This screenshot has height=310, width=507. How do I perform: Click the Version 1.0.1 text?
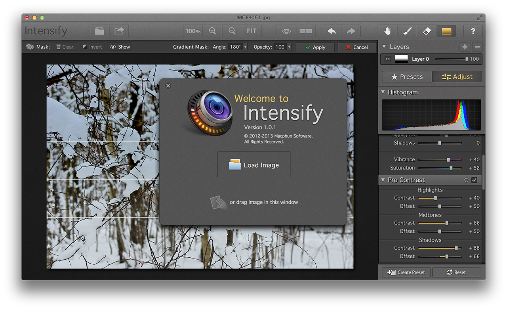click(x=260, y=127)
